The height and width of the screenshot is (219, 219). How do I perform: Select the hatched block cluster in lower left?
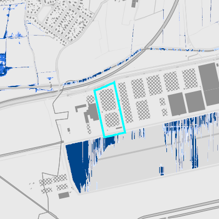[x=53, y=183]
